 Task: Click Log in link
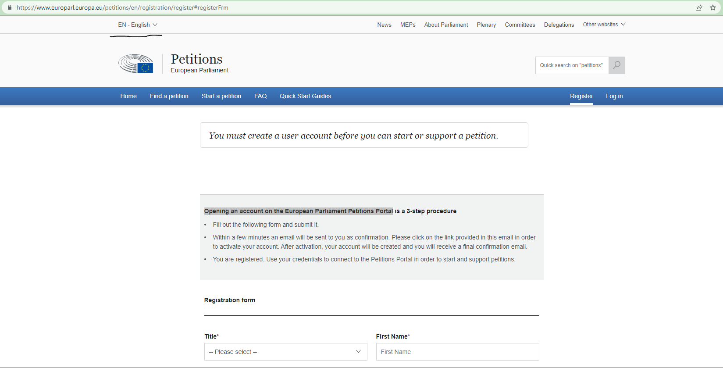[x=614, y=96]
